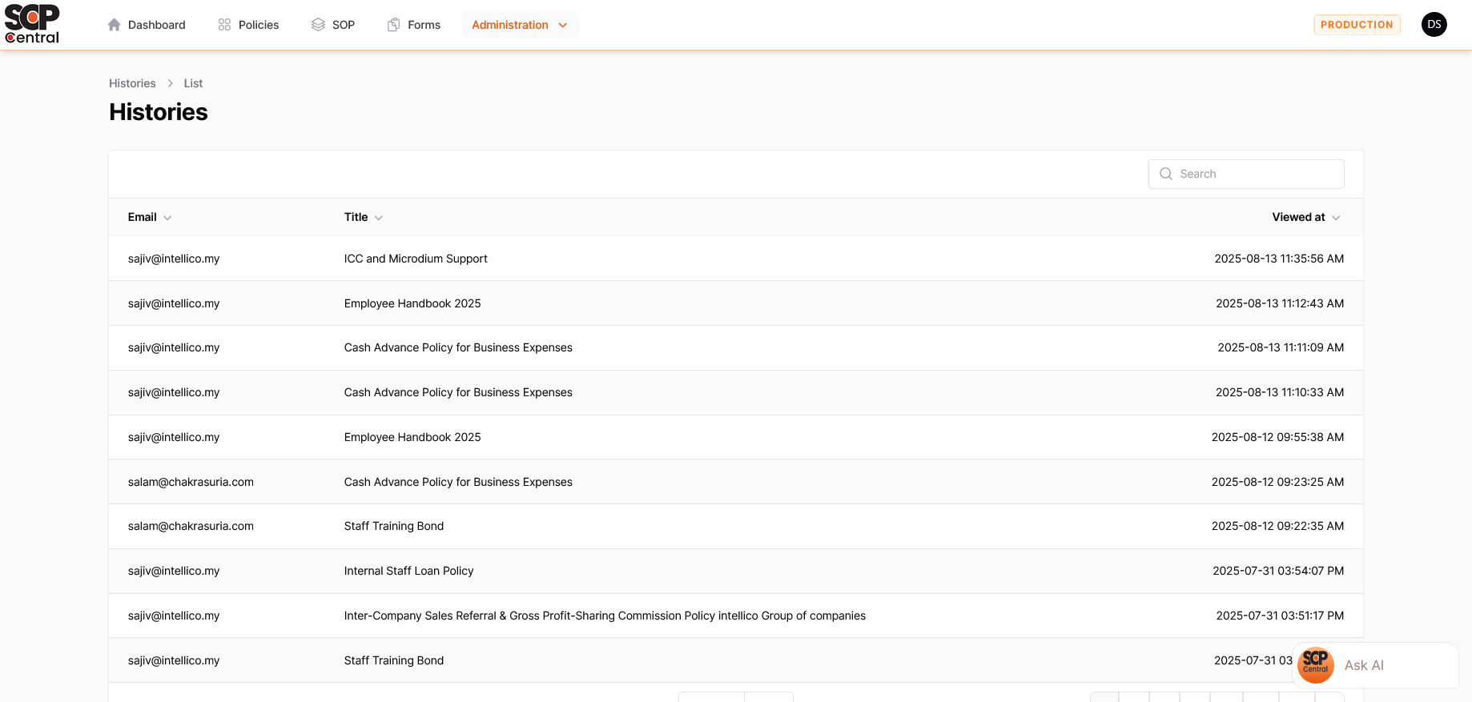Click the PRODUCTION environment badge
Image resolution: width=1472 pixels, height=702 pixels.
[x=1357, y=25]
